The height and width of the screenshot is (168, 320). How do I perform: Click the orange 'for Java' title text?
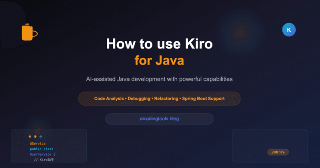click(x=159, y=61)
